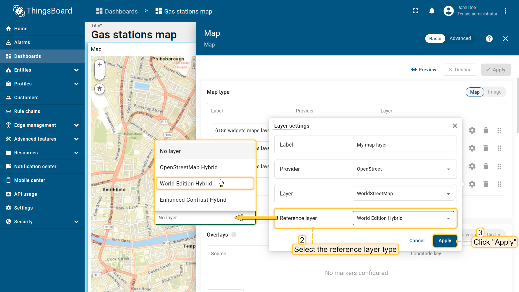The image size is (519, 292).
Task: Pick Enhanced Contrast Hybrid from list
Action: 193,200
